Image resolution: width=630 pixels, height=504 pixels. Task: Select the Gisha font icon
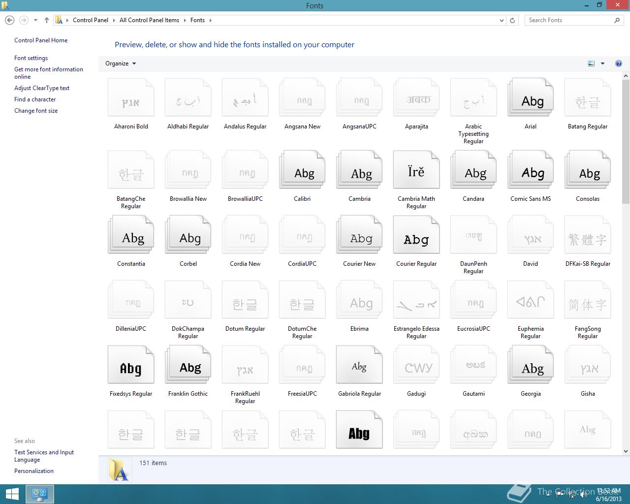coord(588,365)
